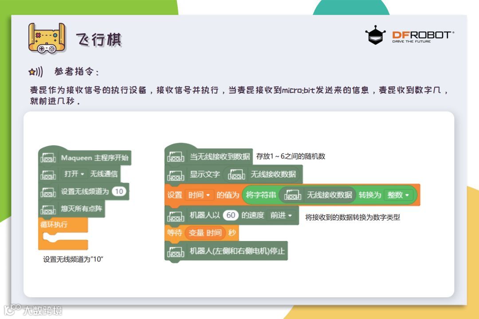The image size is (479, 319).
Task: Select the 循环执行 loop block
Action: [x=63, y=233]
